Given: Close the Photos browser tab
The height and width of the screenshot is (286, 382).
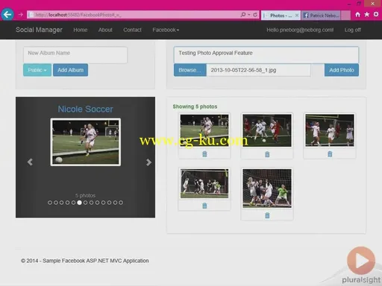Looking at the screenshot, I should (297, 16).
